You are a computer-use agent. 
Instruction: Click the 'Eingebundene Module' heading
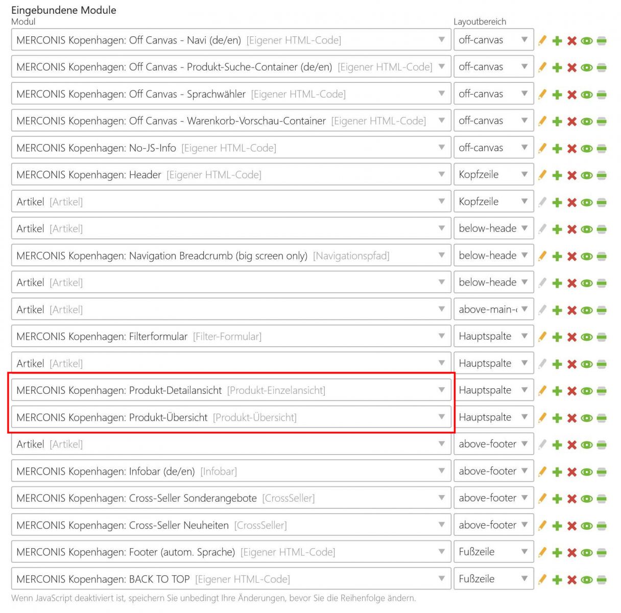pyautogui.click(x=64, y=10)
